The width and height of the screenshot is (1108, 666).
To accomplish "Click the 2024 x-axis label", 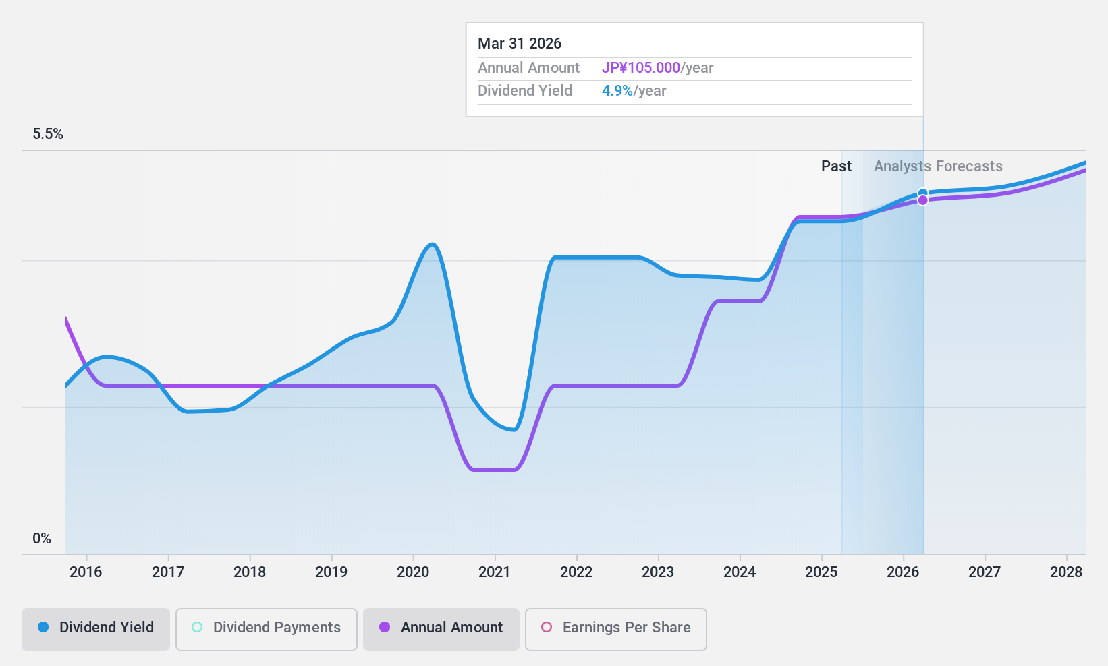I will pyautogui.click(x=740, y=572).
